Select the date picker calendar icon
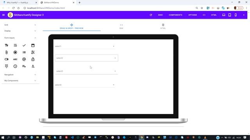 tap(33, 45)
